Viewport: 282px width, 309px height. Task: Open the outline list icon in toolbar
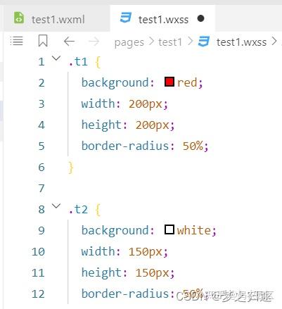click(16, 42)
